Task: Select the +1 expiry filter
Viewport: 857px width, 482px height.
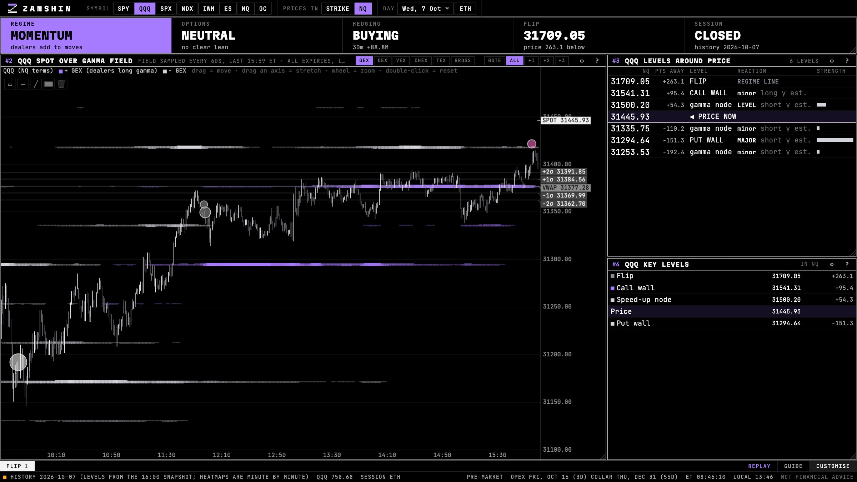Action: coord(531,61)
